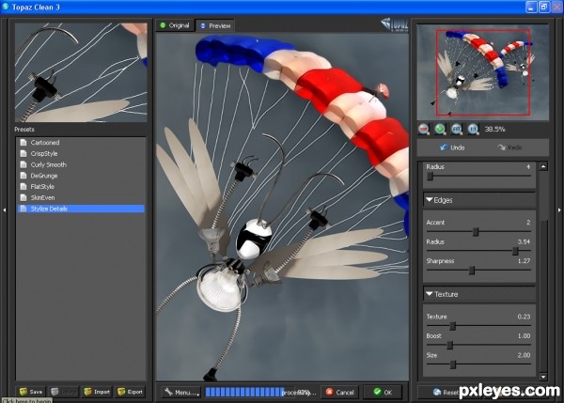Click the zoom out magnifier icon
Image resolution: width=564 pixels, height=403 pixels.
click(x=424, y=129)
